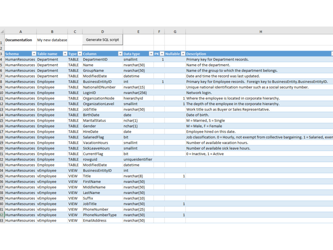The image size is (333, 250).
Task: Select row header 8
Action: point(2,82)
